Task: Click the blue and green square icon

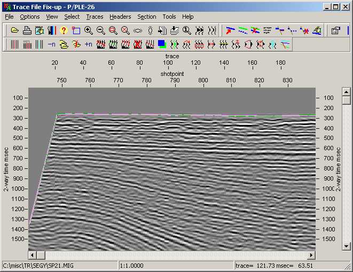Action: click(x=162, y=45)
